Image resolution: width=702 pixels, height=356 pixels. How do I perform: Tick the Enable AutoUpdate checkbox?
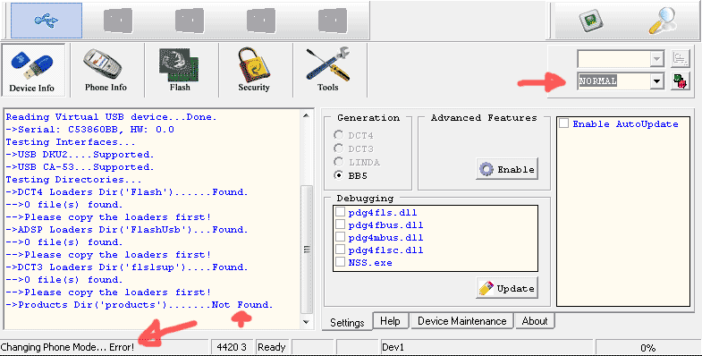coord(564,123)
